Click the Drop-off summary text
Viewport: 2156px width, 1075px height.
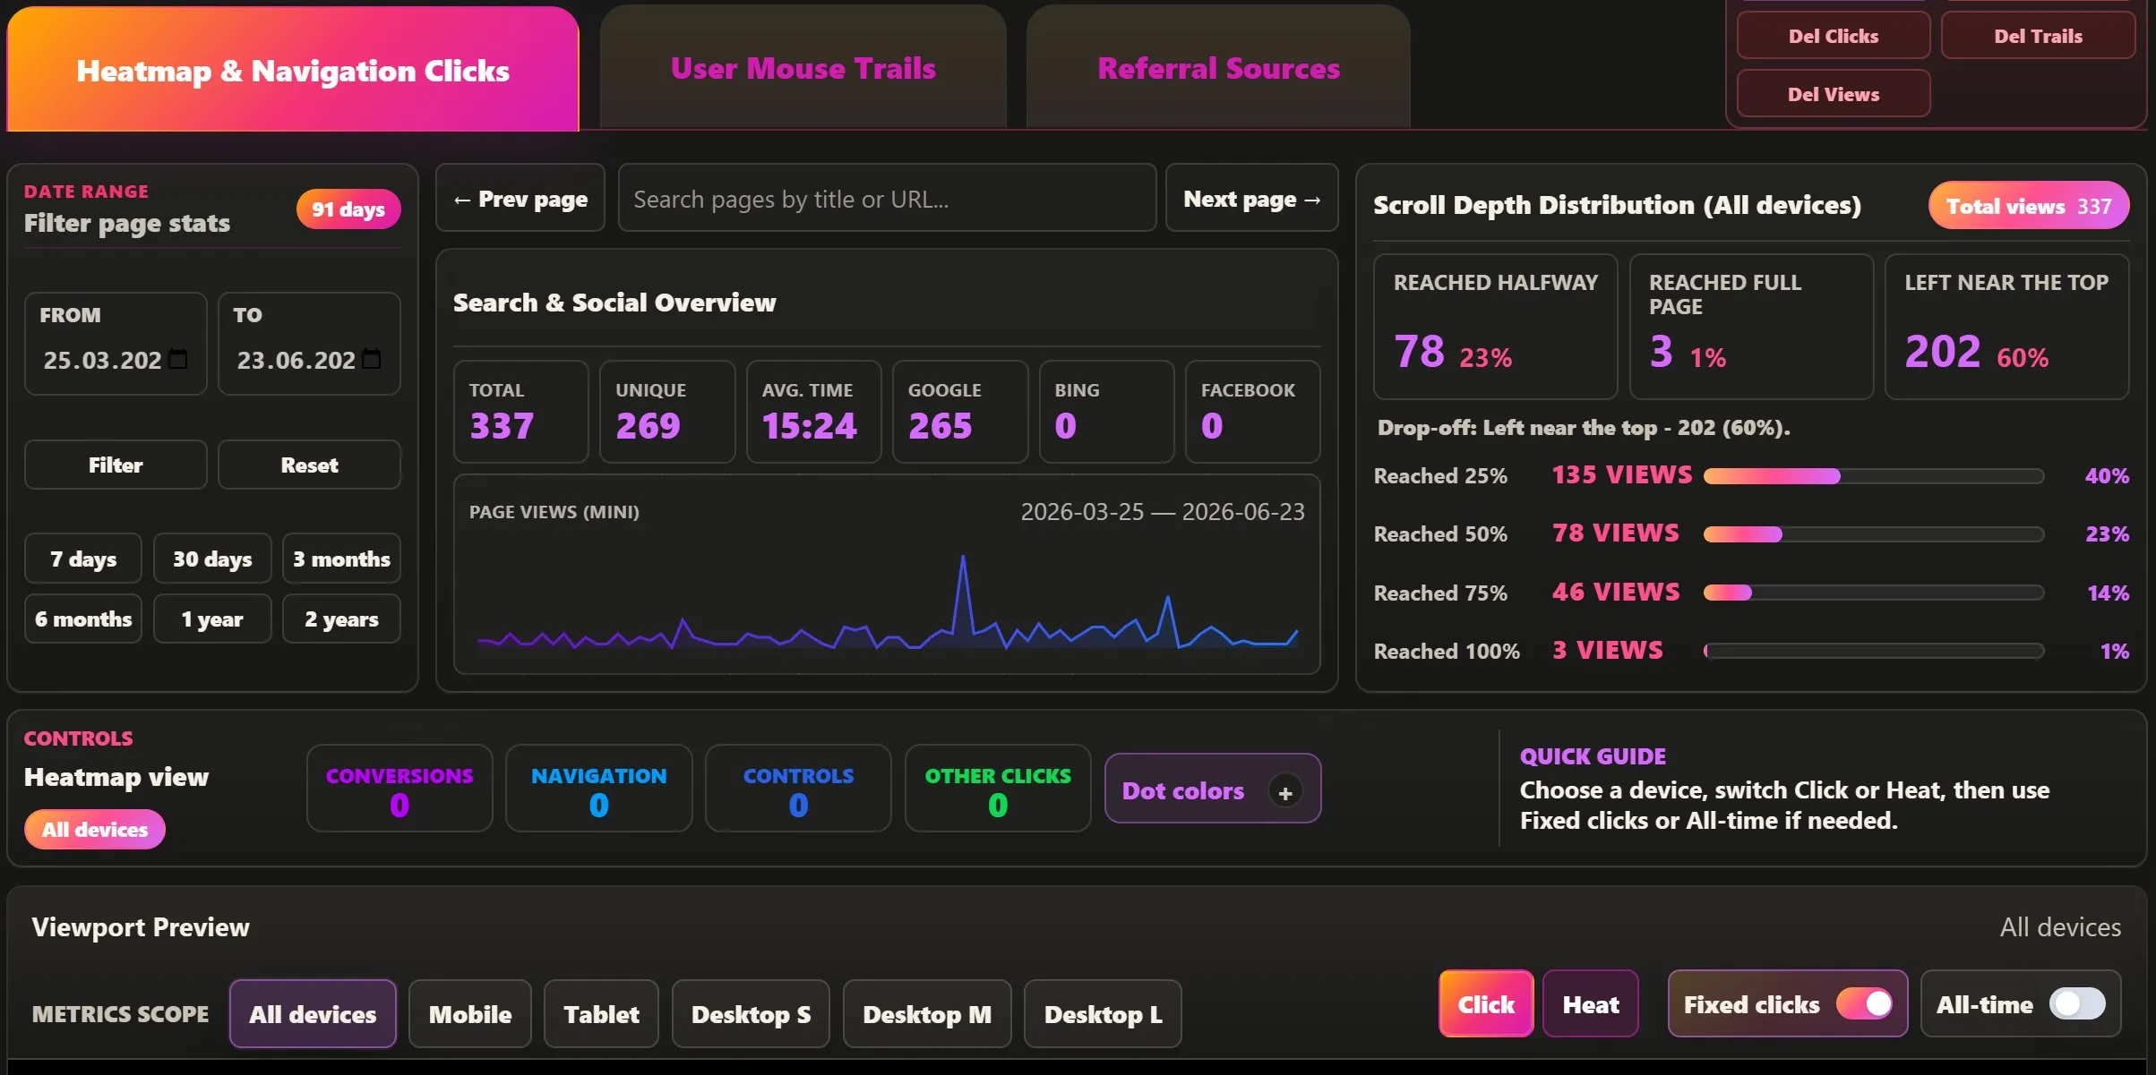coord(1584,428)
